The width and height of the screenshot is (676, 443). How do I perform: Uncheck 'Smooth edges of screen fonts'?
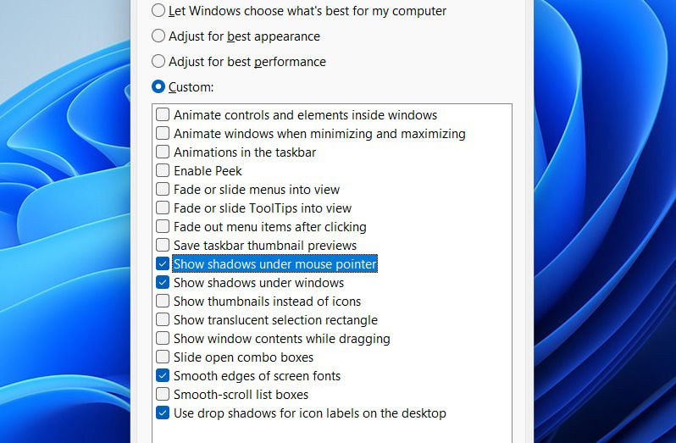163,375
